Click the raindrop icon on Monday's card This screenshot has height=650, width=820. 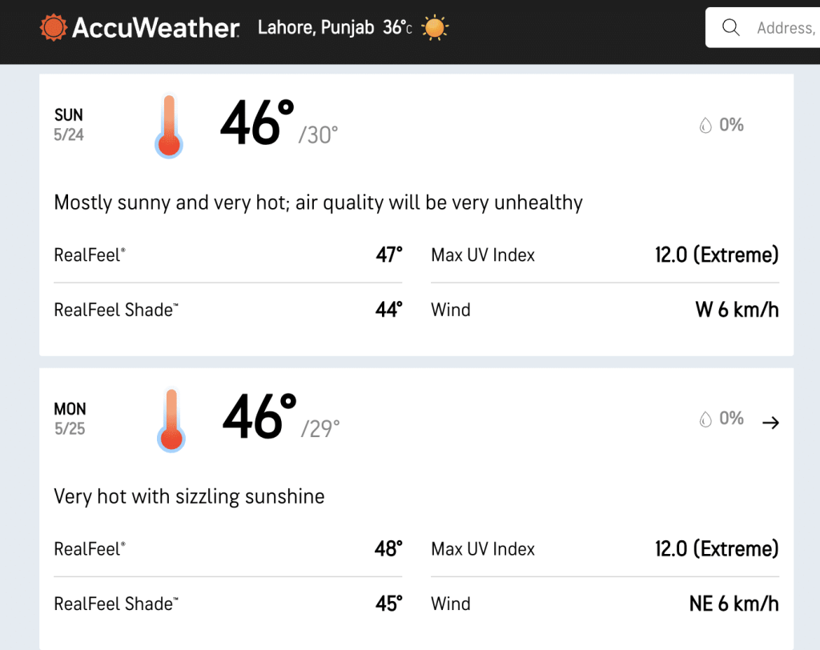coord(705,419)
